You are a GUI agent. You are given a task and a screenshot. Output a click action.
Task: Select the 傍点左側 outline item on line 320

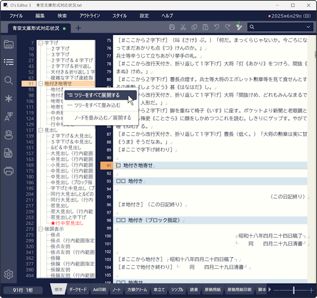[60, 247]
